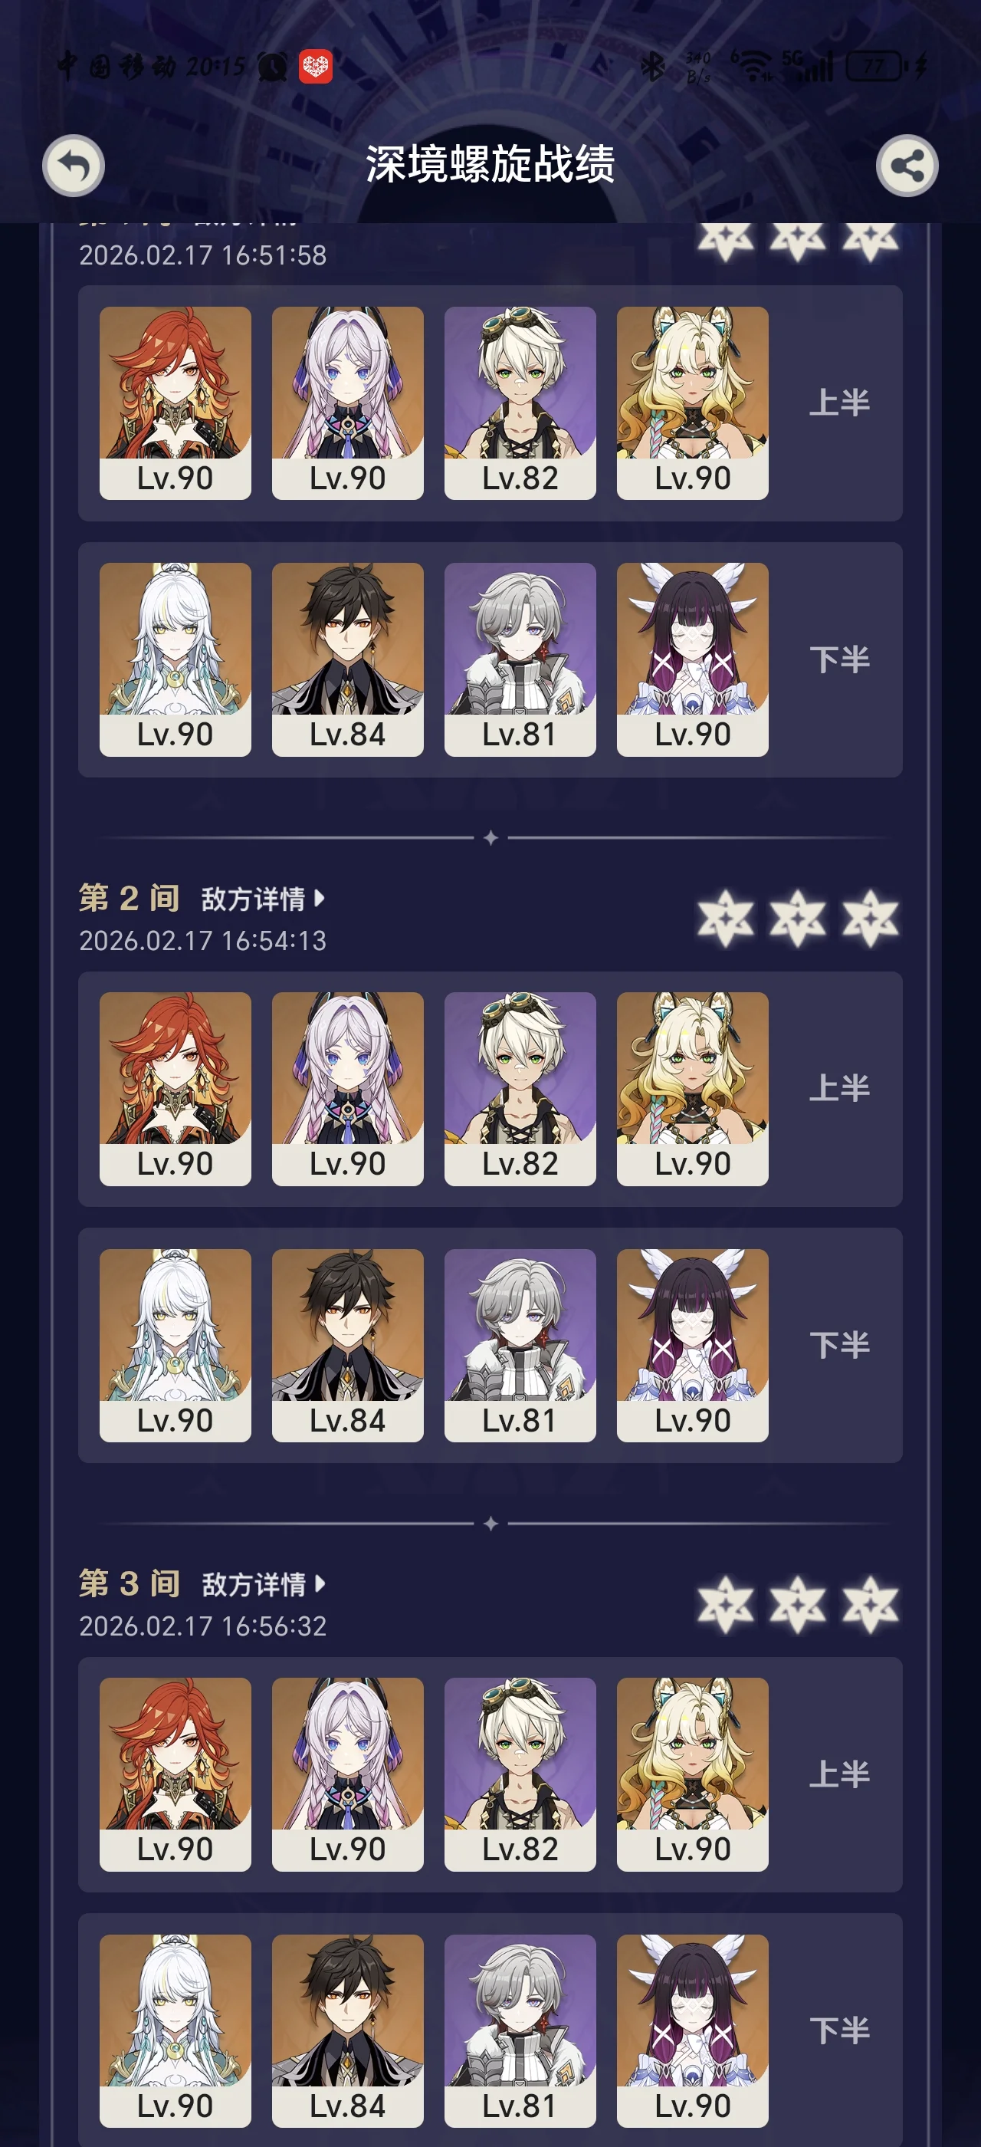This screenshot has width=981, height=2147.
Task: Tap the 上半 label in Chamber 2
Action: tap(839, 1087)
